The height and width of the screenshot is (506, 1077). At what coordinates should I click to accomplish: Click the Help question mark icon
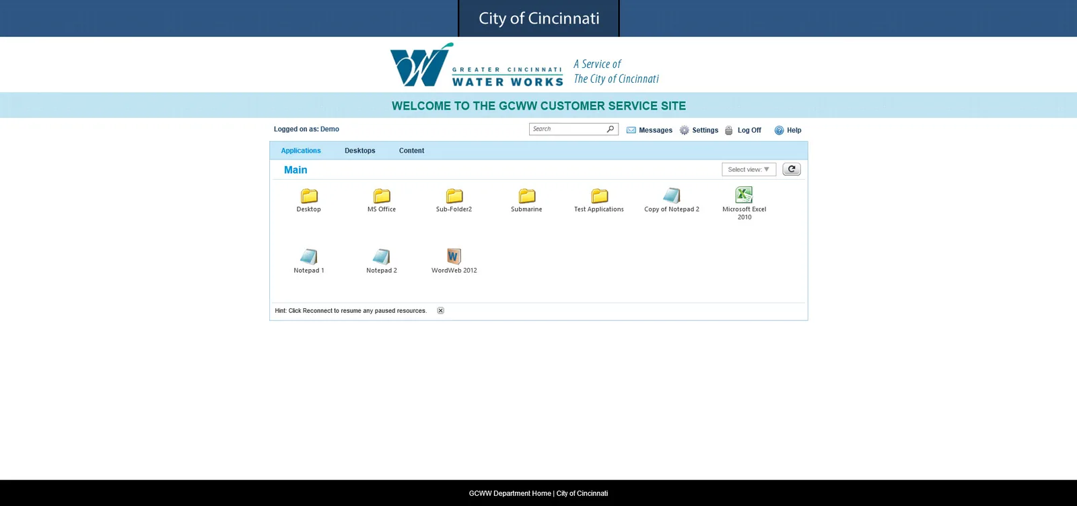(x=779, y=131)
